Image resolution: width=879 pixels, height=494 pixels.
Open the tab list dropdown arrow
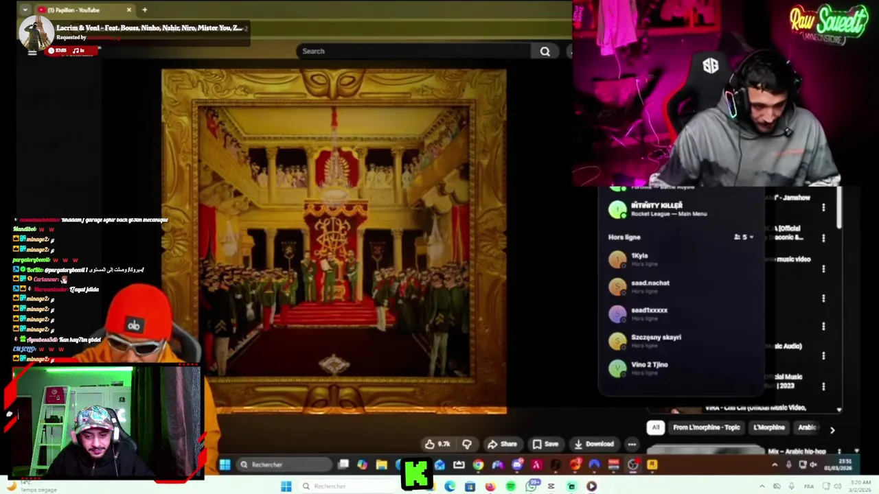click(x=25, y=10)
